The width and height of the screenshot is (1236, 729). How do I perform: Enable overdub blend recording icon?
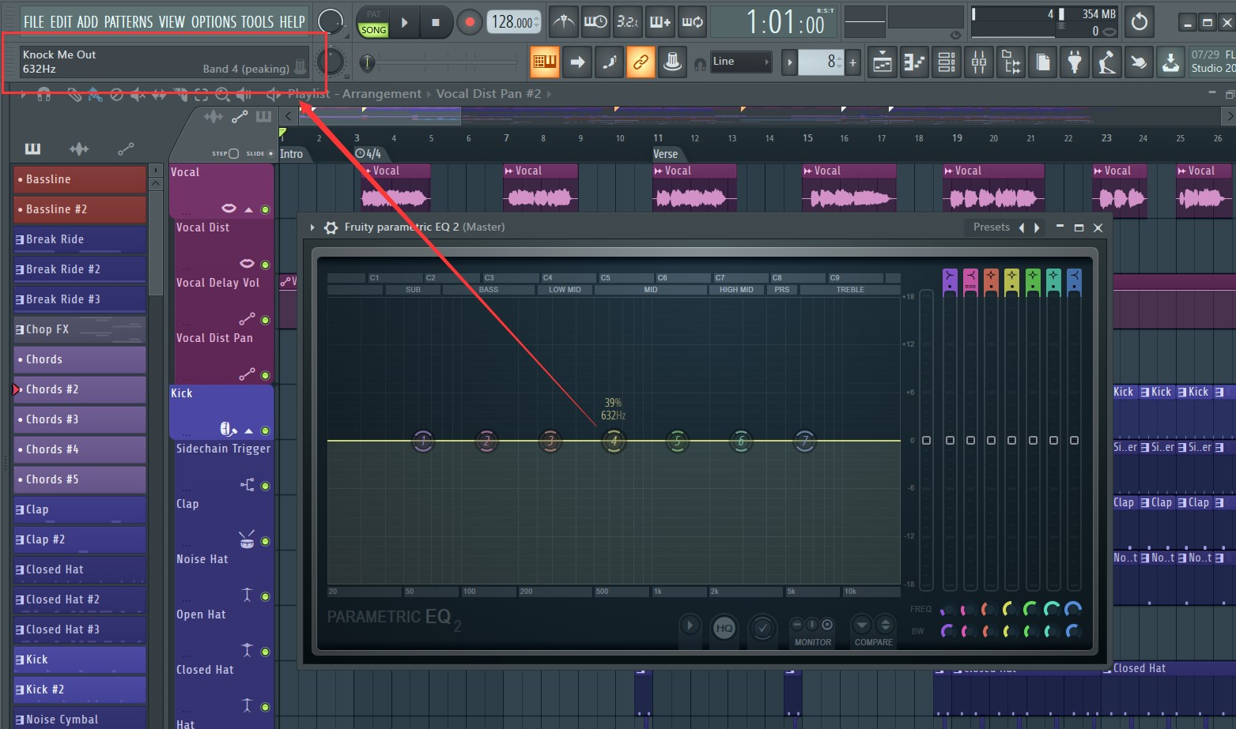click(660, 22)
